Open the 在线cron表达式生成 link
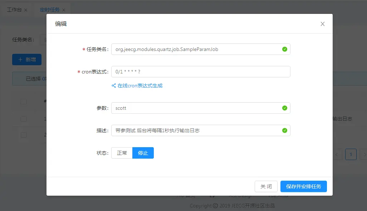 coord(140,86)
